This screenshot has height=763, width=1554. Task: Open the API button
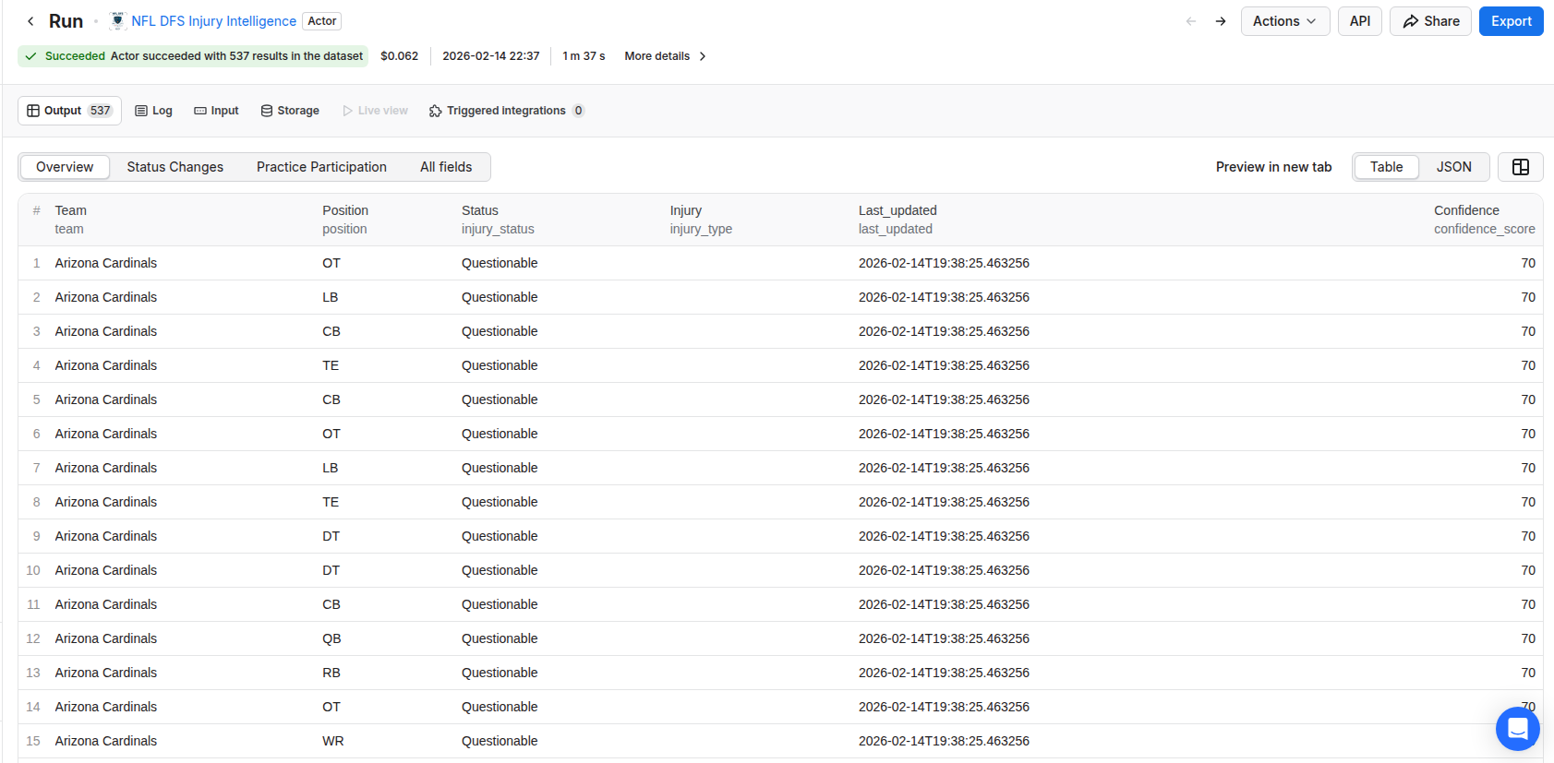(x=1359, y=21)
